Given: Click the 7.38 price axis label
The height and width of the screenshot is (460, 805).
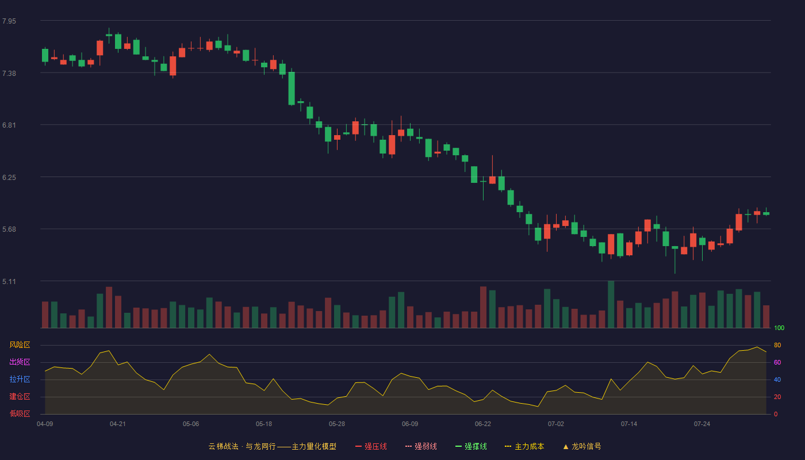Looking at the screenshot, I should tap(9, 74).
